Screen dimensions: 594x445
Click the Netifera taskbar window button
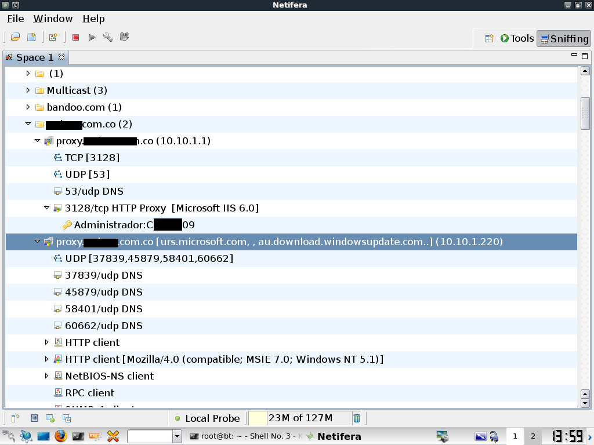tap(334, 436)
